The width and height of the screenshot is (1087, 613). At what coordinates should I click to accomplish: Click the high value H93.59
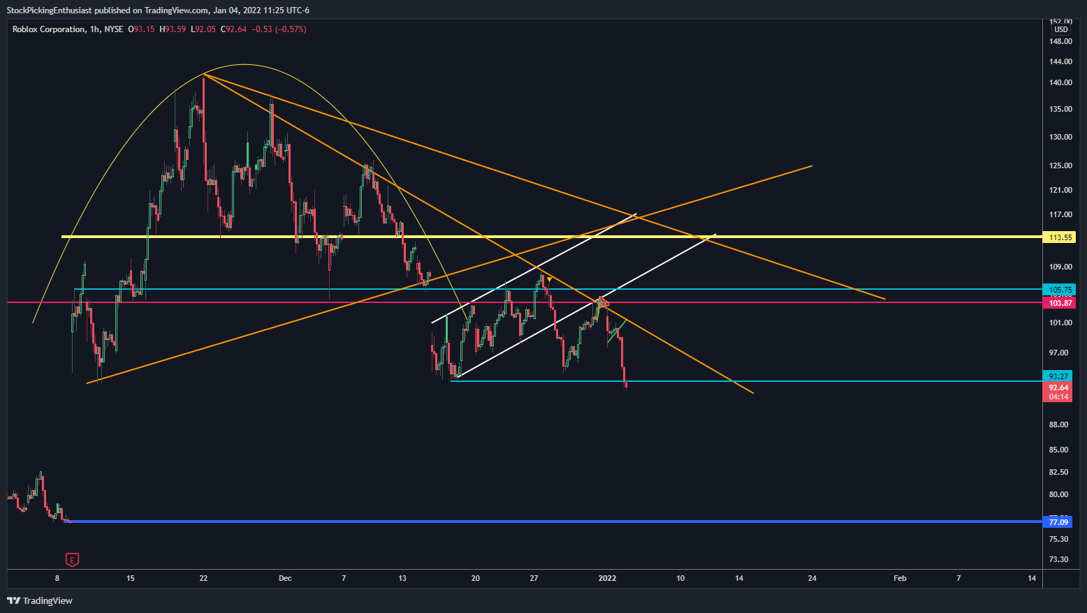173,29
